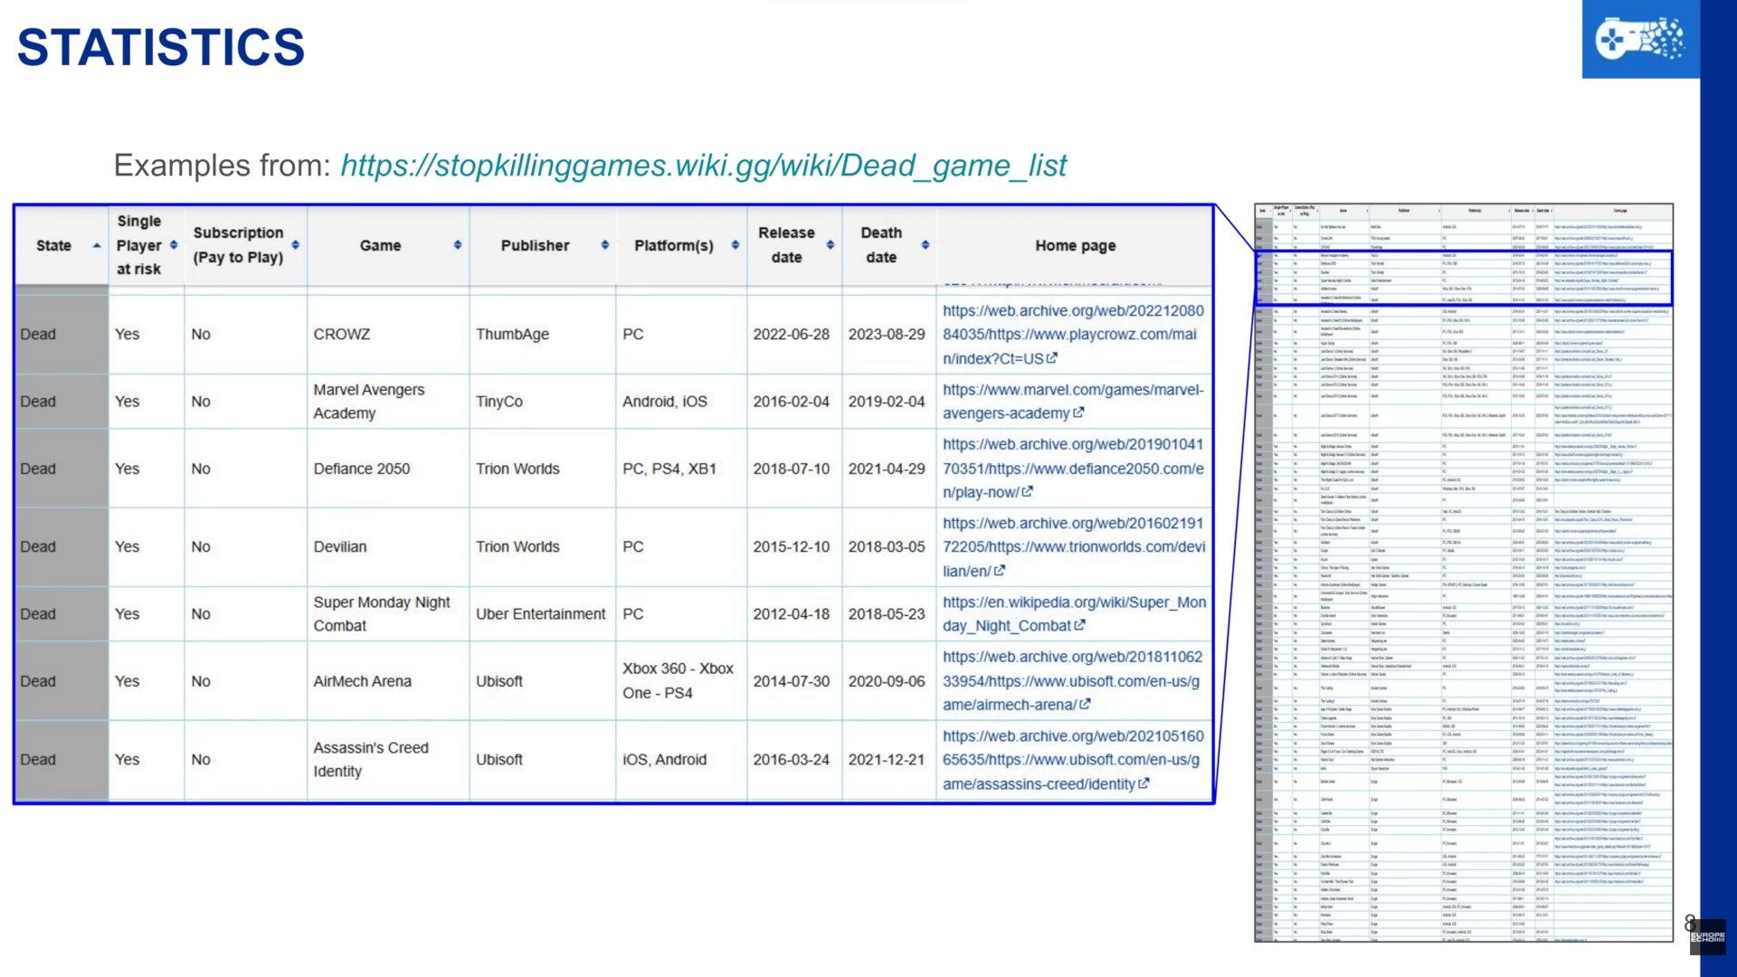
Task: Open the marvel-avengers-academy home page link
Action: click(1073, 402)
